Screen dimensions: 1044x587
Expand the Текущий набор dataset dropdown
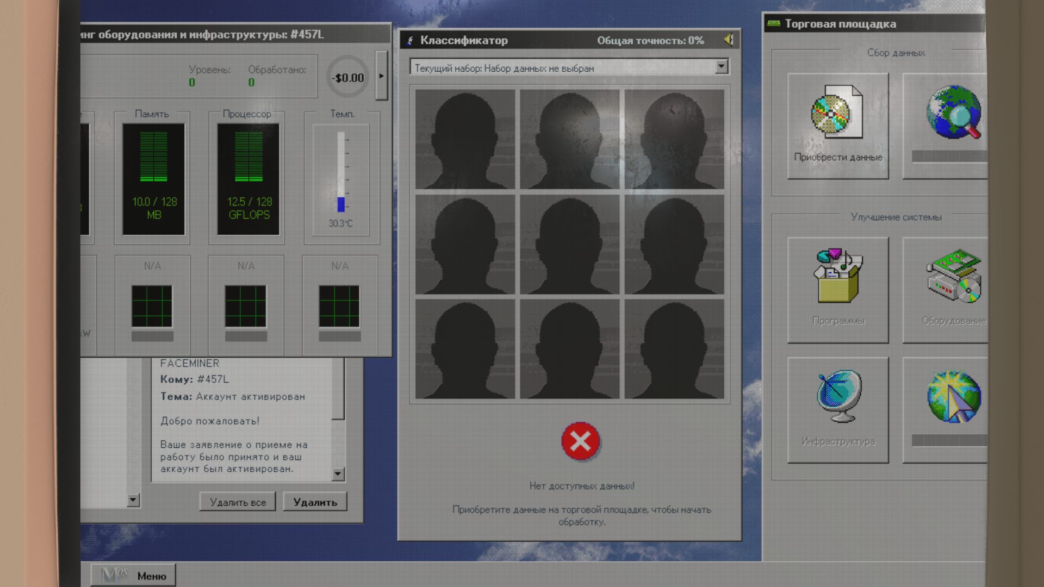(x=721, y=66)
